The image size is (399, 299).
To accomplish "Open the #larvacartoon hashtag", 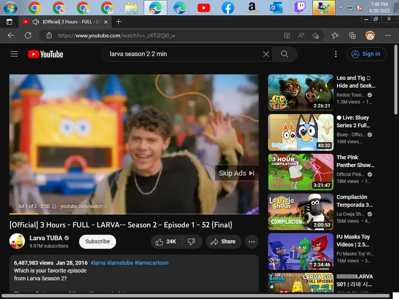I will tap(152, 263).
